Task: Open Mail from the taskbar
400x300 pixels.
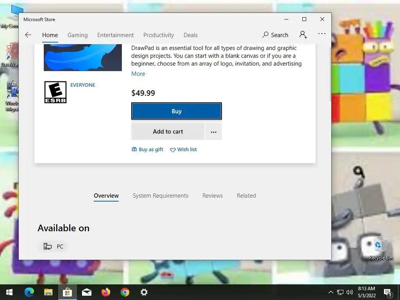Action: coord(86,292)
